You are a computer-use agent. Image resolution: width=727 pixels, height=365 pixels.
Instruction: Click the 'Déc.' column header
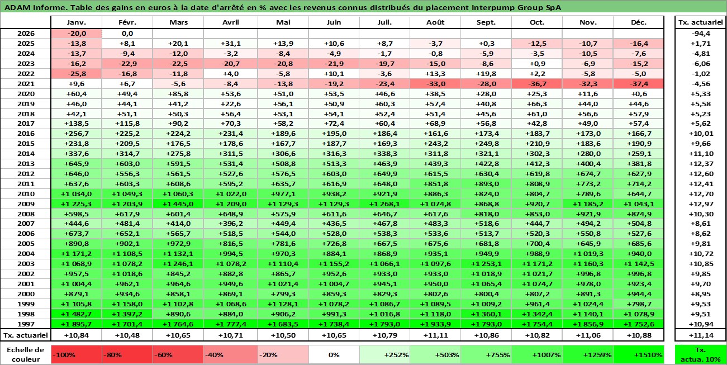pos(639,22)
